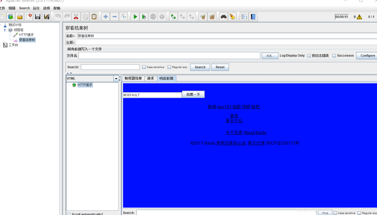Enable bottom Regular exp checkbox
The width and height of the screenshot is (377, 215).
pyautogui.click(x=359, y=213)
